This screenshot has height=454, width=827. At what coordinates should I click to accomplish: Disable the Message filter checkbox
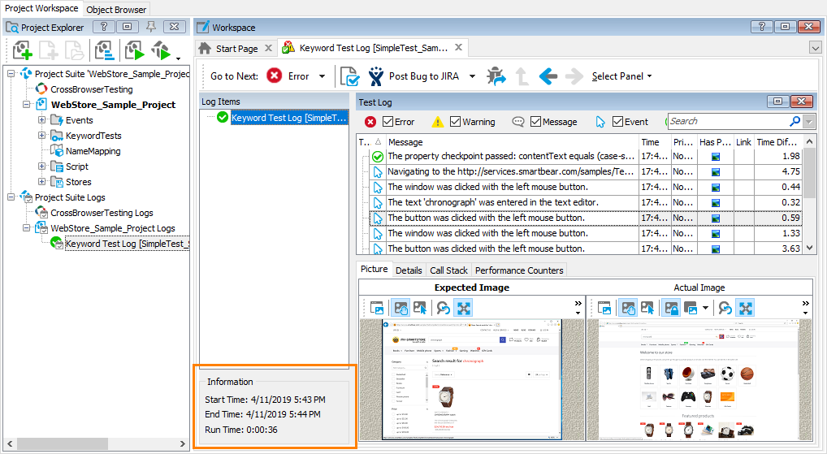click(x=536, y=122)
